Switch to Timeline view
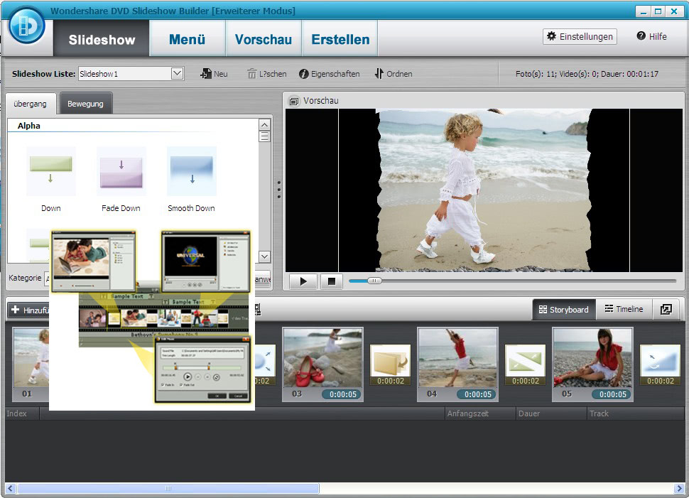The image size is (689, 498). pyautogui.click(x=623, y=309)
